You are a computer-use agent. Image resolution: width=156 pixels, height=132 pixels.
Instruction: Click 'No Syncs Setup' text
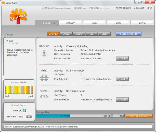[x=75, y=70]
